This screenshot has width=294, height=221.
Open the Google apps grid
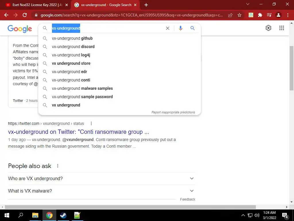tap(282, 28)
